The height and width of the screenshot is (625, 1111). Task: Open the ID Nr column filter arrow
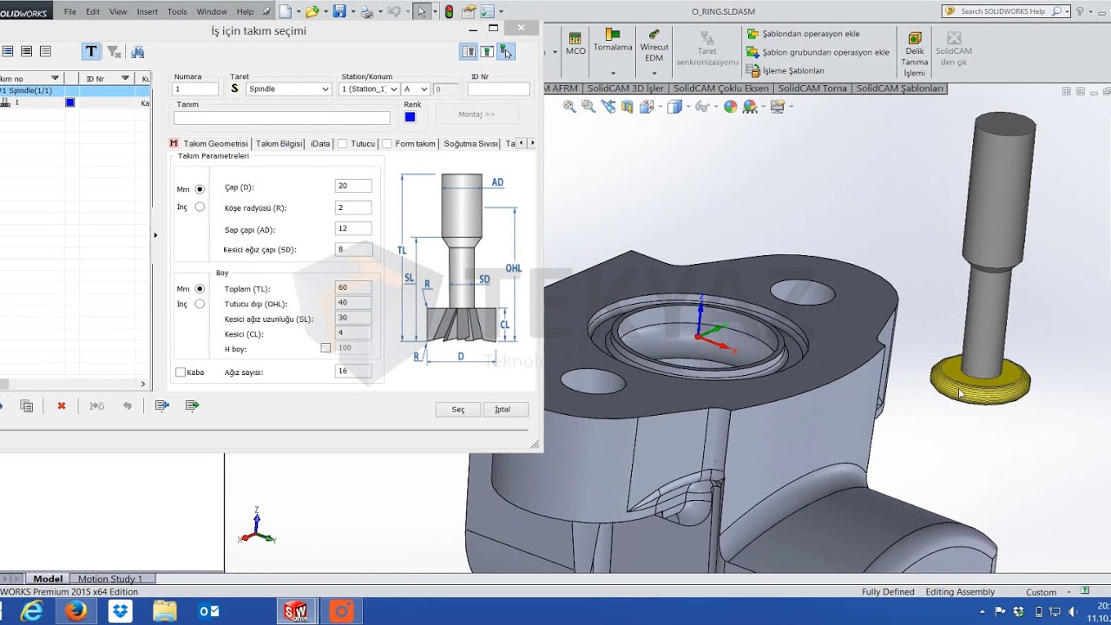(x=125, y=78)
